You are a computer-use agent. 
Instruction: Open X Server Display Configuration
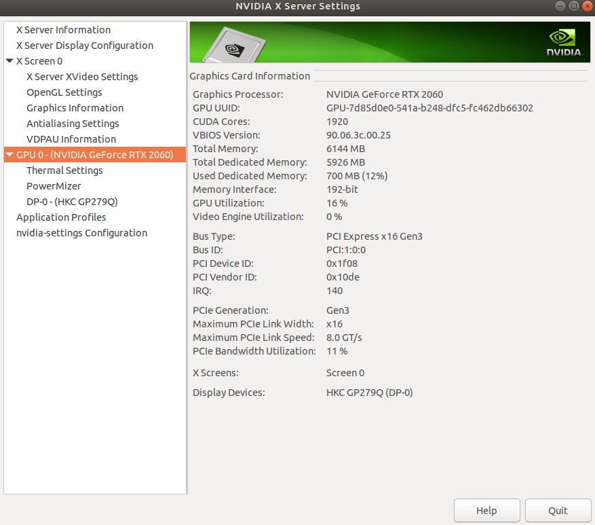click(x=85, y=46)
